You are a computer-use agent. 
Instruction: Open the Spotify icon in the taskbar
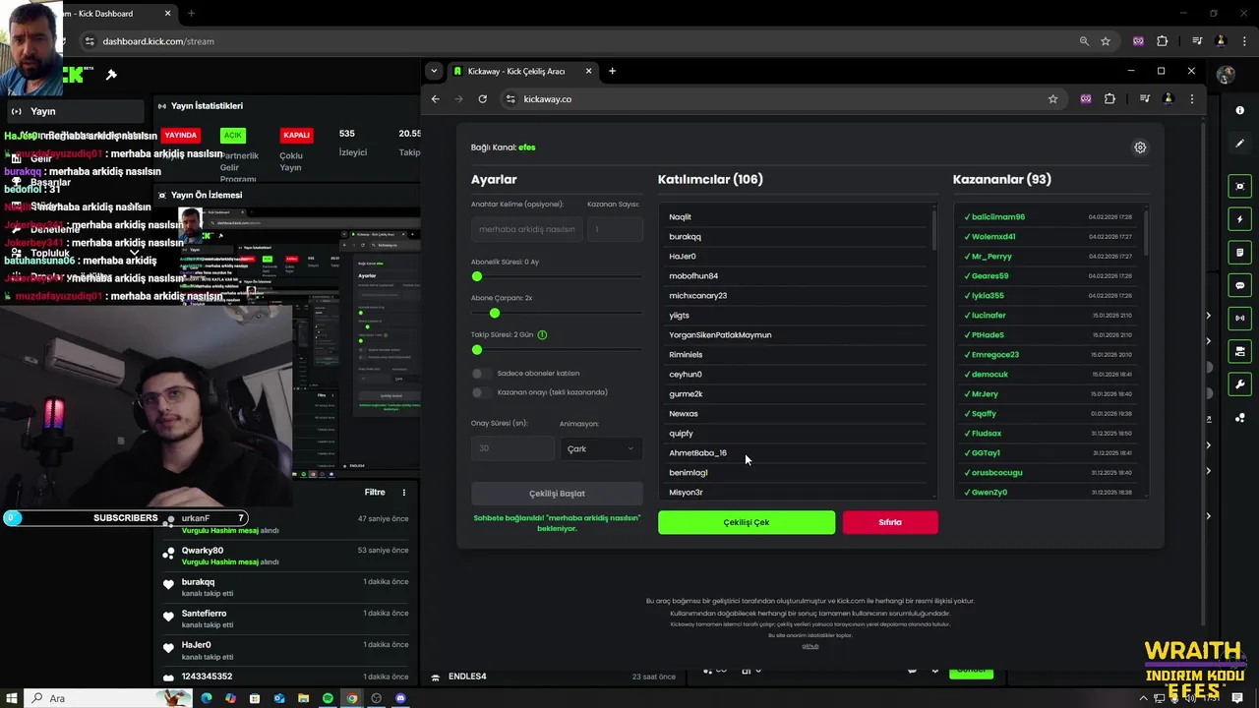pyautogui.click(x=328, y=698)
